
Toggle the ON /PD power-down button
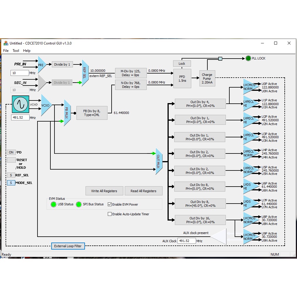tap(11, 152)
